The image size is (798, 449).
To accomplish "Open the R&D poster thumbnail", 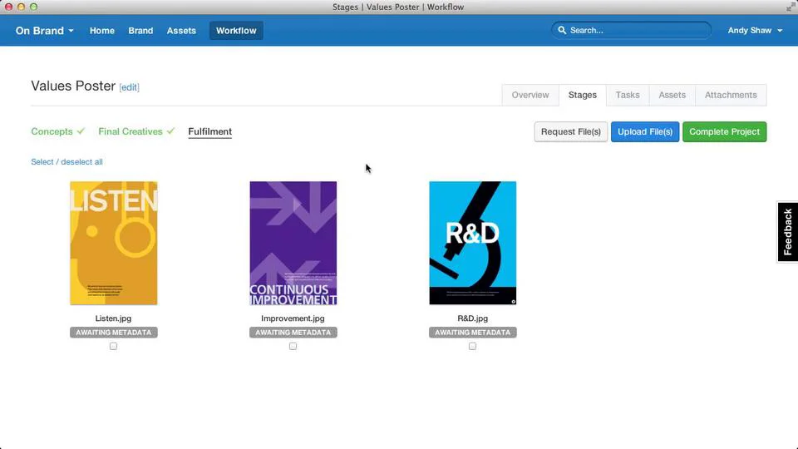I will click(473, 244).
